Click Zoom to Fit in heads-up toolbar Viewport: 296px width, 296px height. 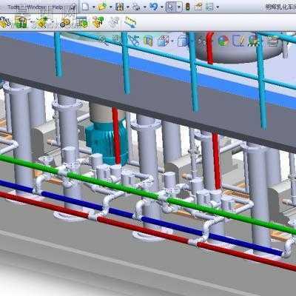104,40
